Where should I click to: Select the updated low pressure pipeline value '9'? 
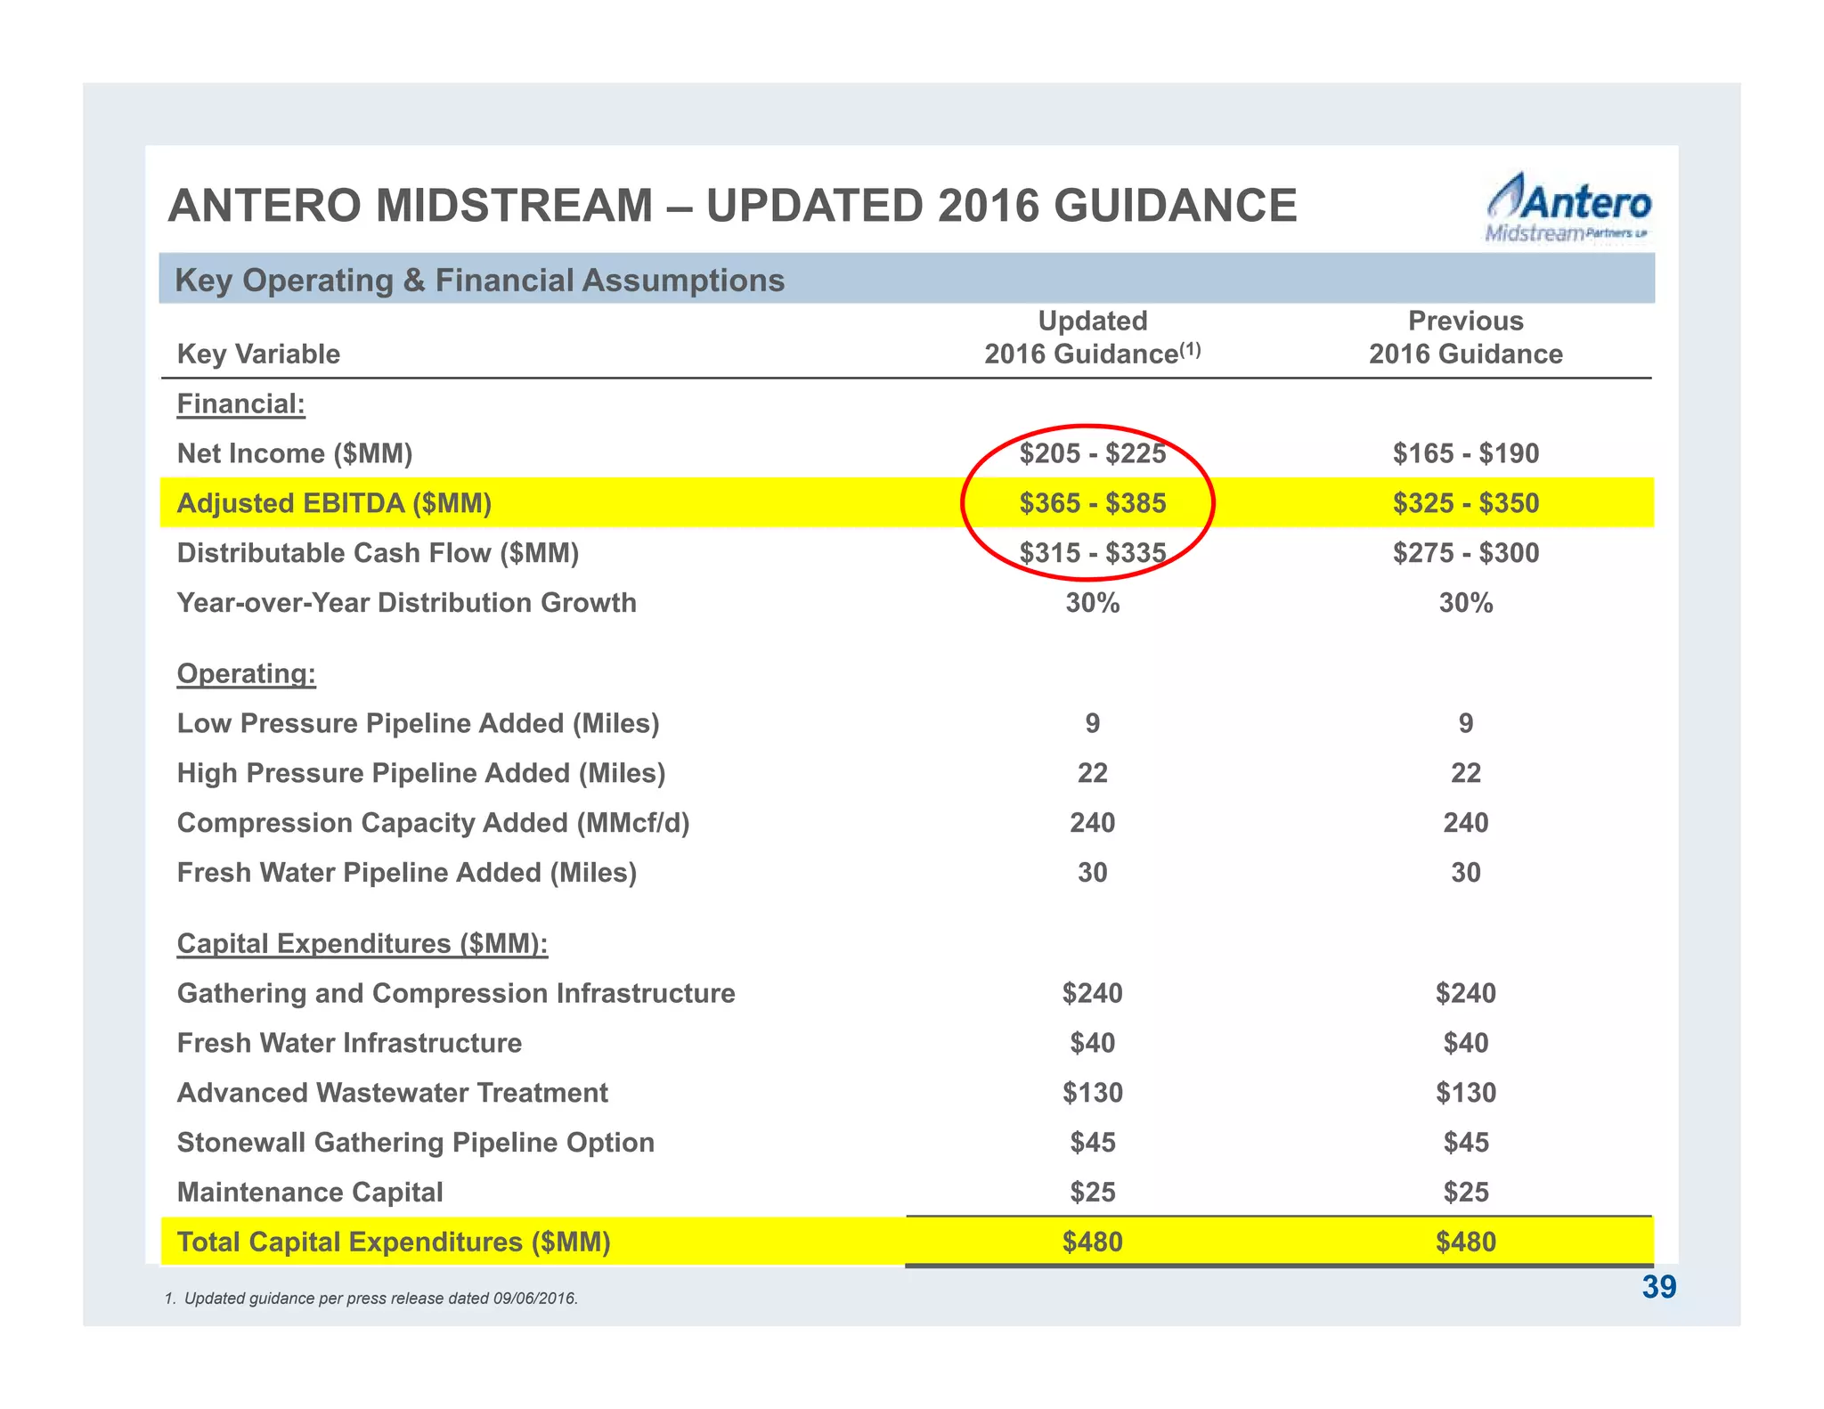pos(1093,723)
